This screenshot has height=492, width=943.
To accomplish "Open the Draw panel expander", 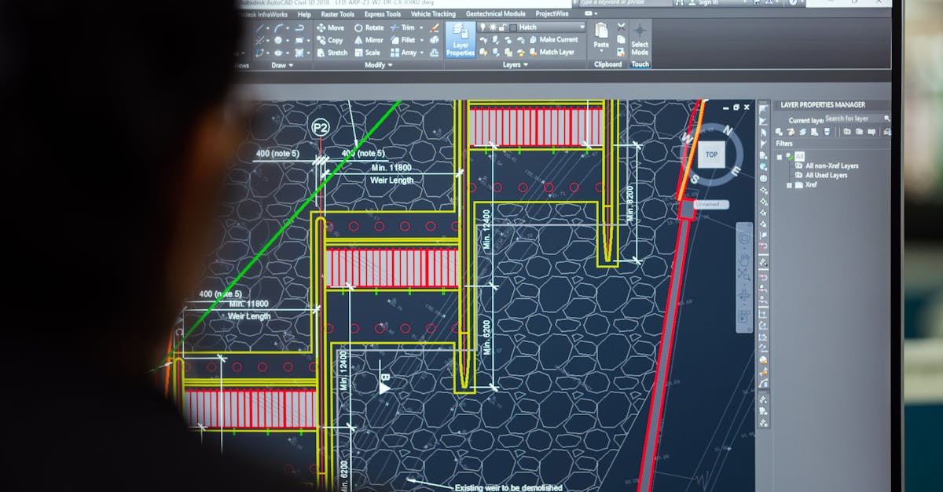I will pos(290,65).
